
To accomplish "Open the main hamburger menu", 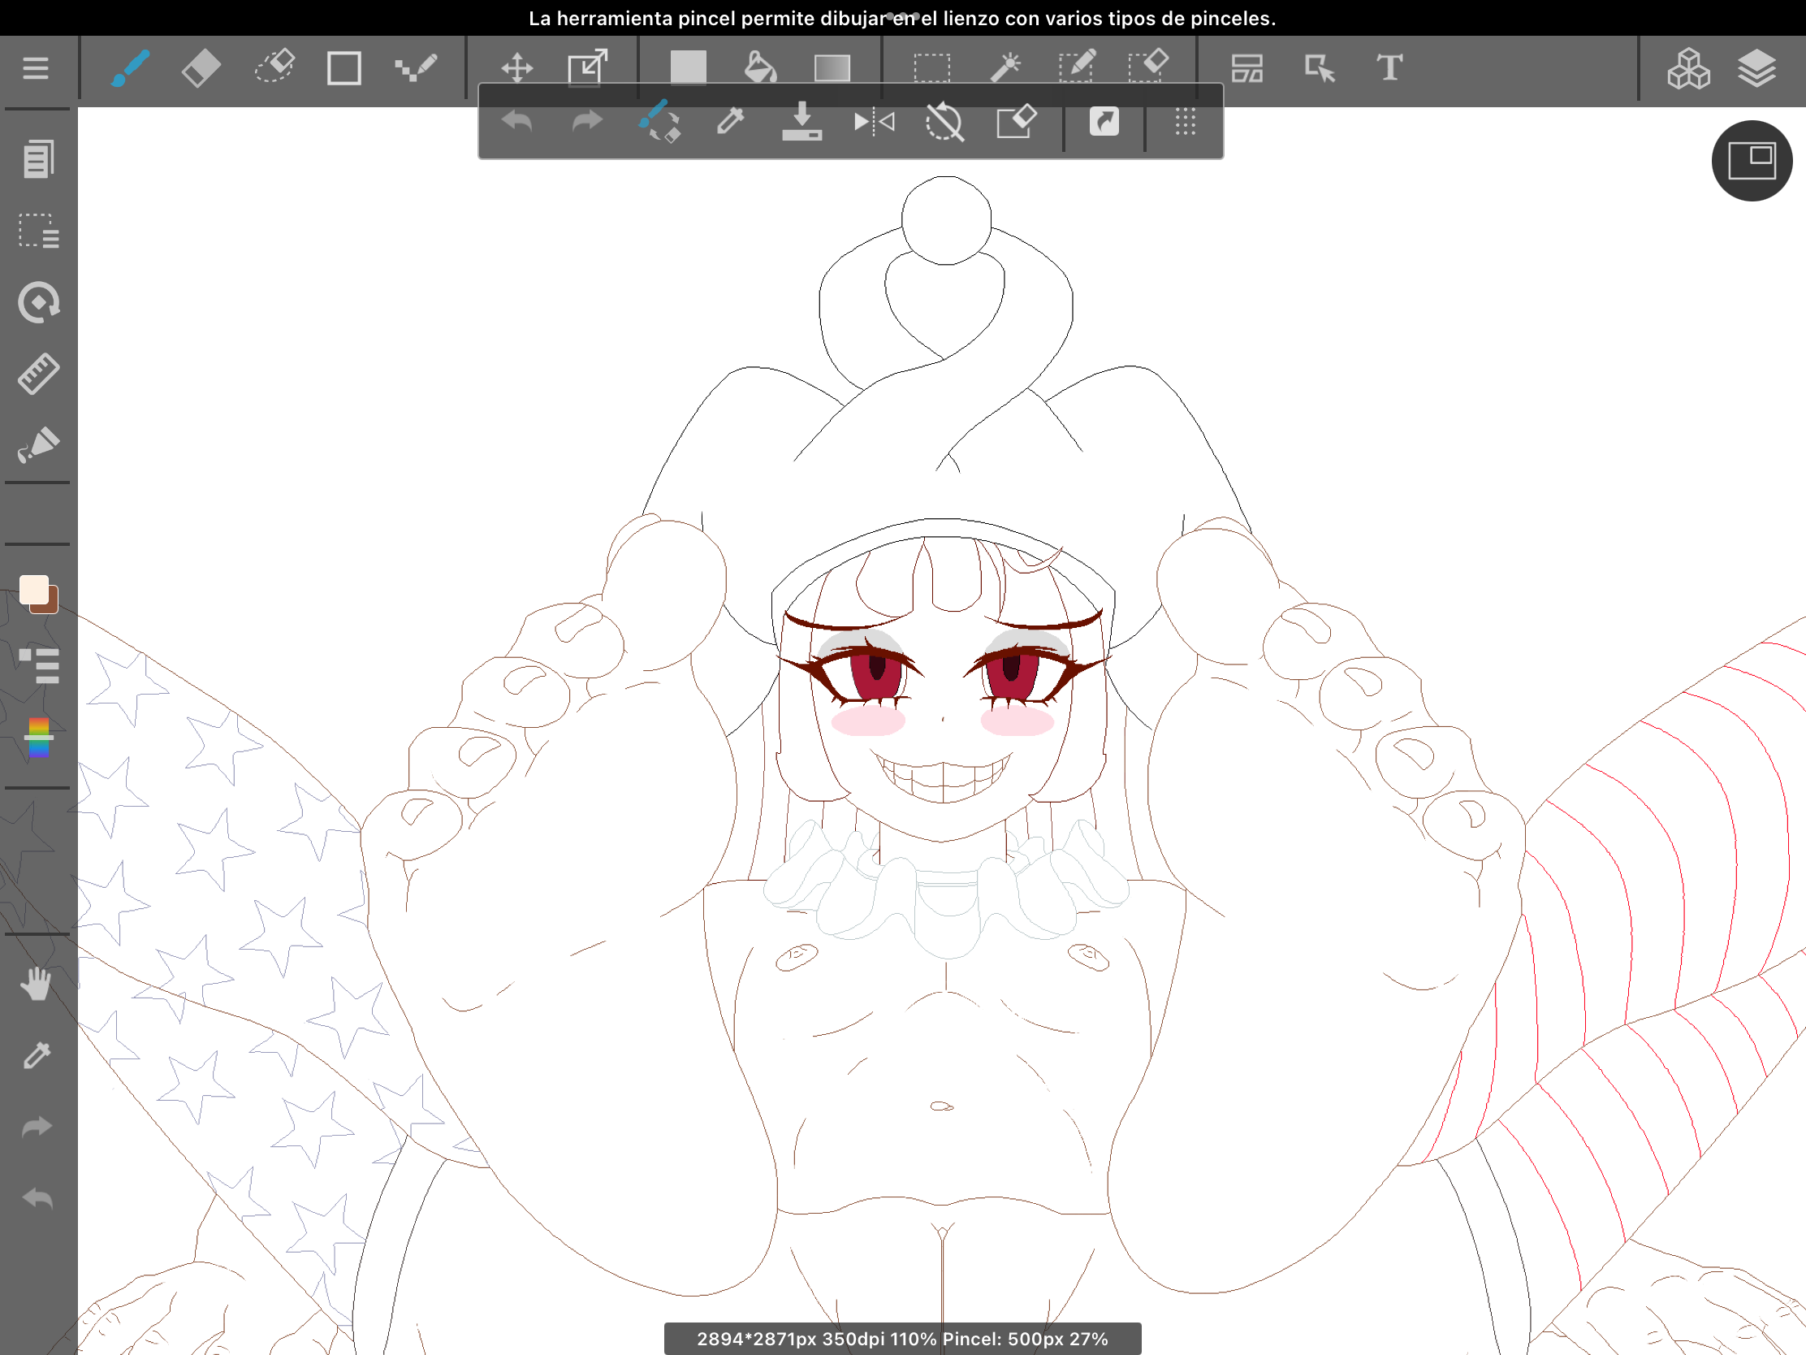I will (35, 67).
